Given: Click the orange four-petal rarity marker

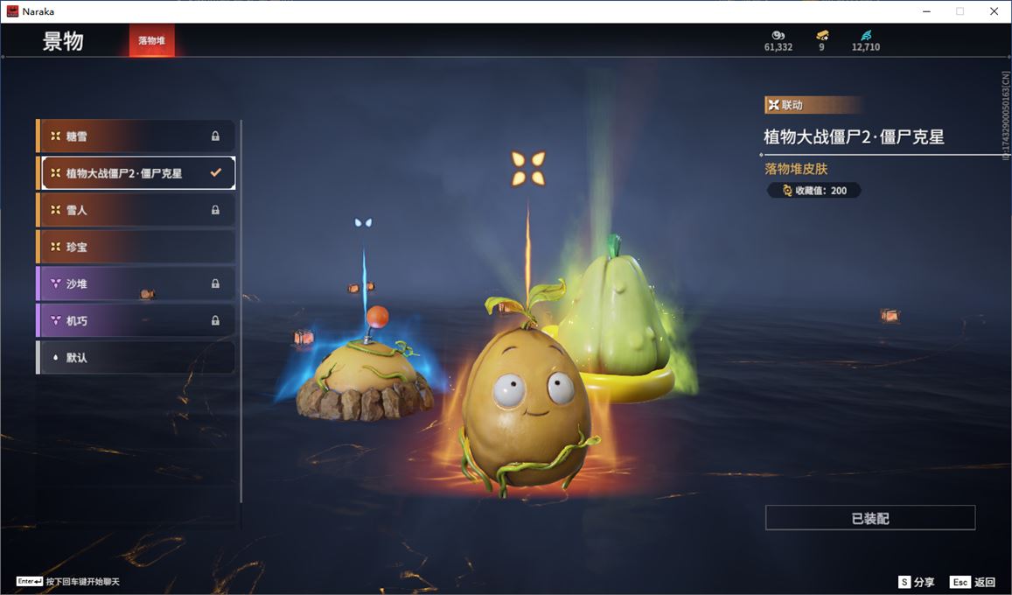Looking at the screenshot, I should pos(528,168).
